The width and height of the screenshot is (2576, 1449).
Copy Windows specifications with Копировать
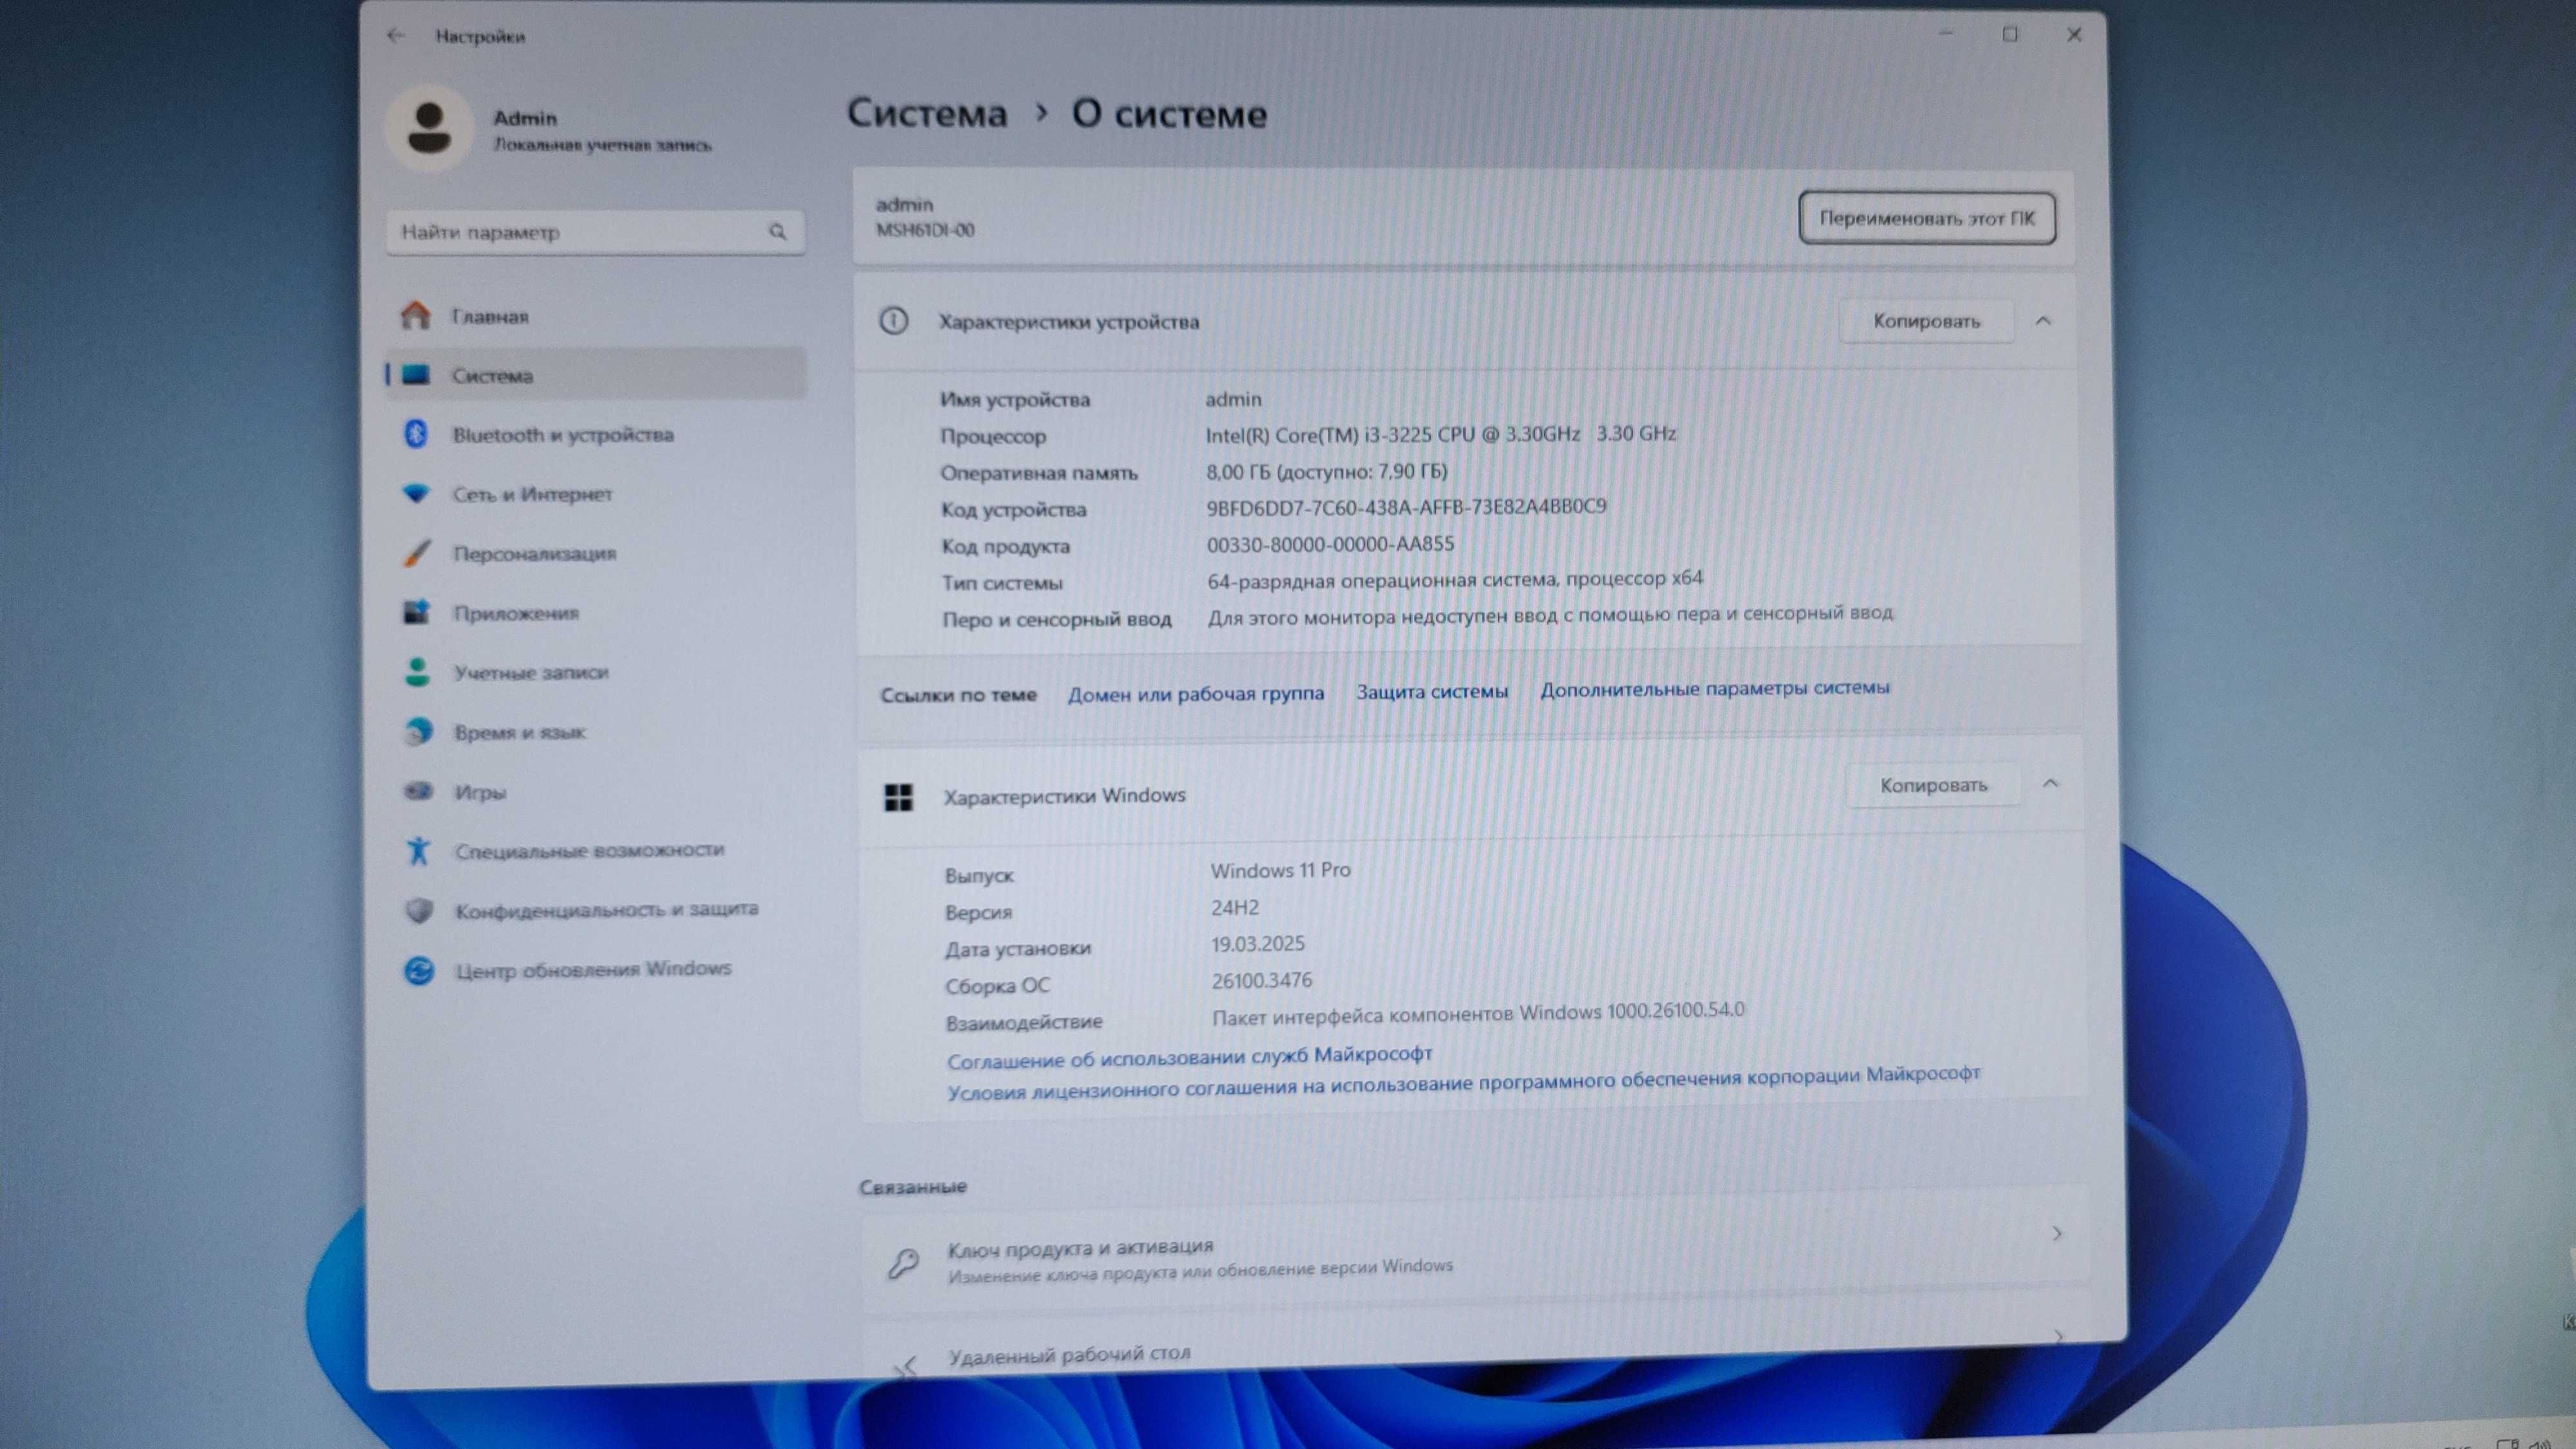1933,785
